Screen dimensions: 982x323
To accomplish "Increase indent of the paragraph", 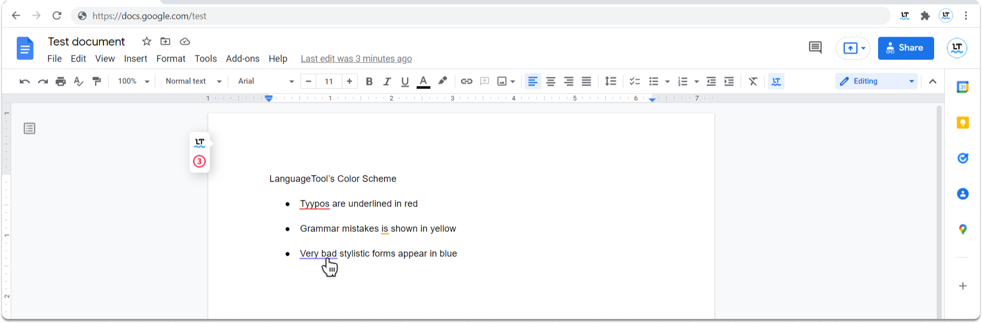I will coord(729,81).
